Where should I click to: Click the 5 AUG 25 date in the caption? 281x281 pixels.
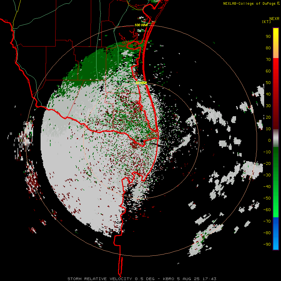pos(188,279)
